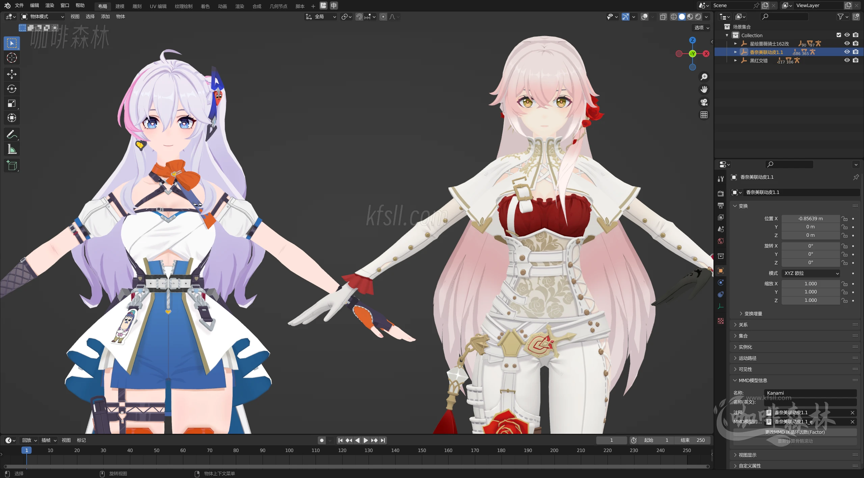
Task: Select the Annotate pencil tool
Action: (12, 134)
